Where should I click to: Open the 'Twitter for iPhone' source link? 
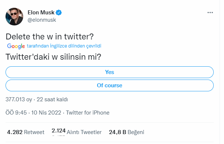click(88, 113)
